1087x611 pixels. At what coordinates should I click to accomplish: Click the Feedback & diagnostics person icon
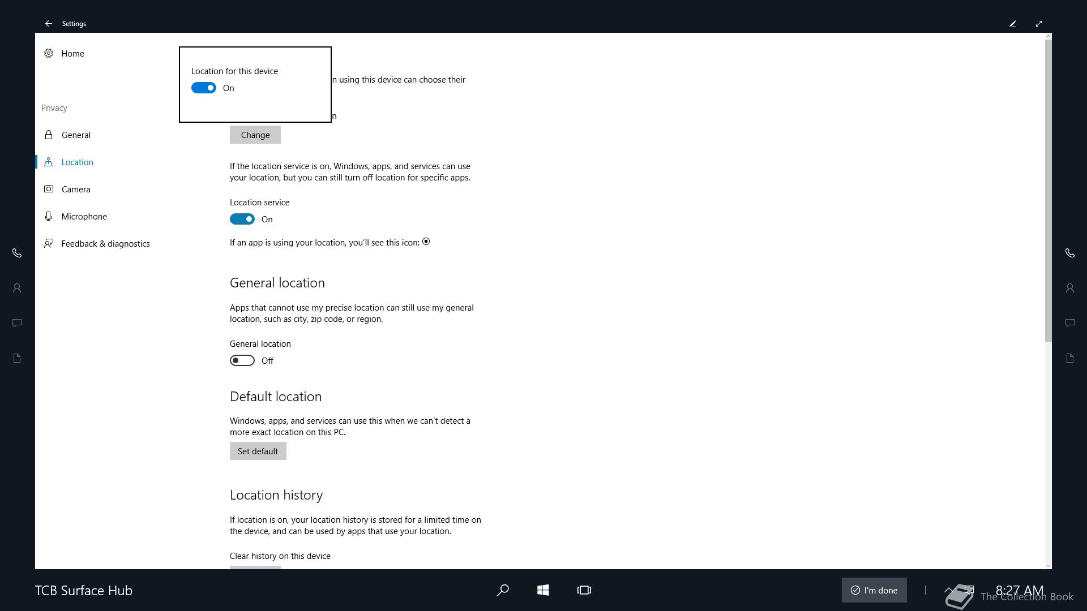(49, 243)
